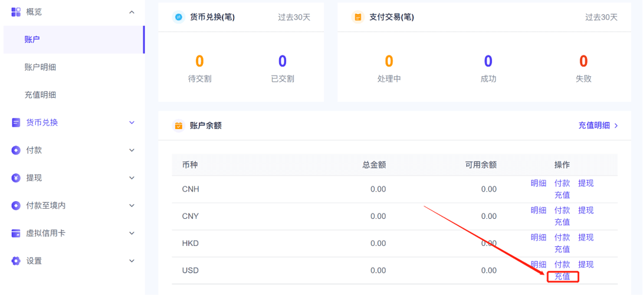This screenshot has width=643, height=296.
Task: Expand the 设置 menu chevron
Action: point(132,261)
